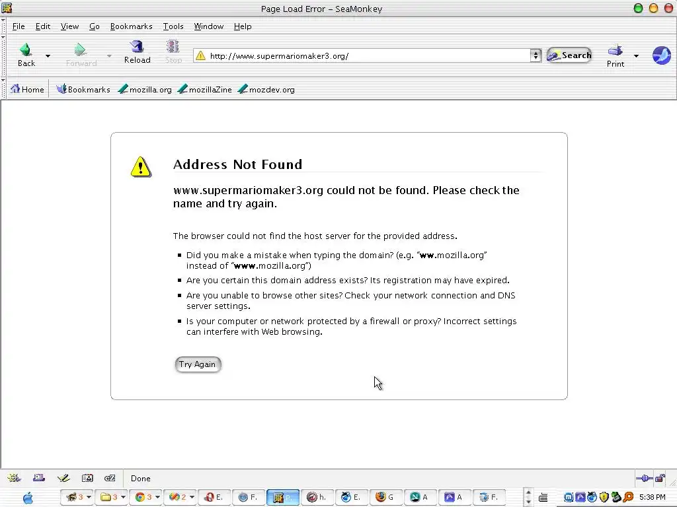Click the Apple menu icon in taskbar
Screen dimensions: 677x507
[28, 498]
